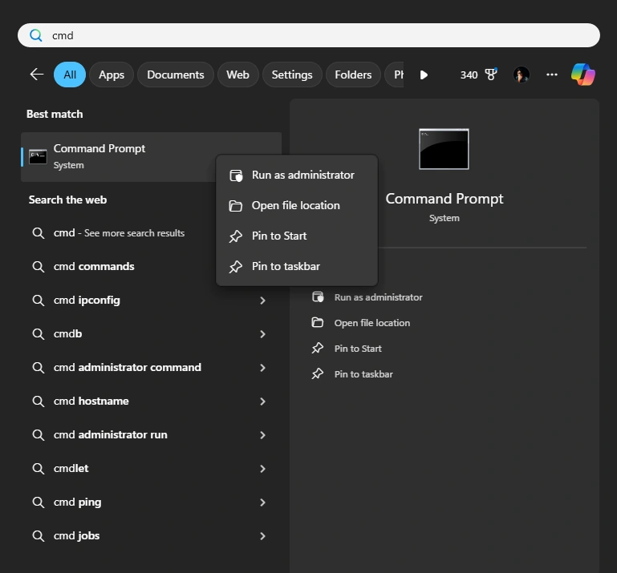Click search icon next to cmd hostname
This screenshot has height=573, width=617.
[39, 402]
